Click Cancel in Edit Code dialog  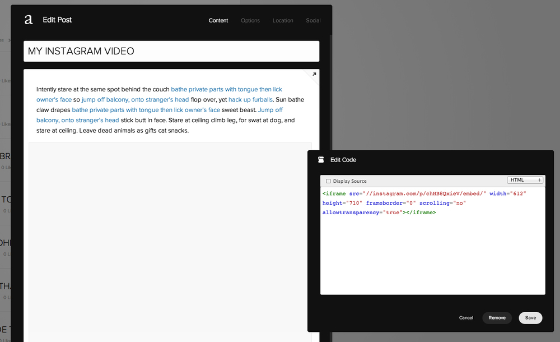pyautogui.click(x=466, y=318)
